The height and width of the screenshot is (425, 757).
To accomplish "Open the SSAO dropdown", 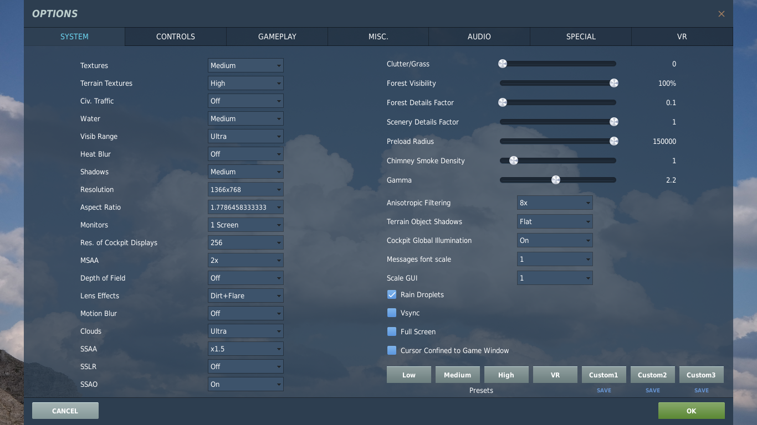I will 245,384.
